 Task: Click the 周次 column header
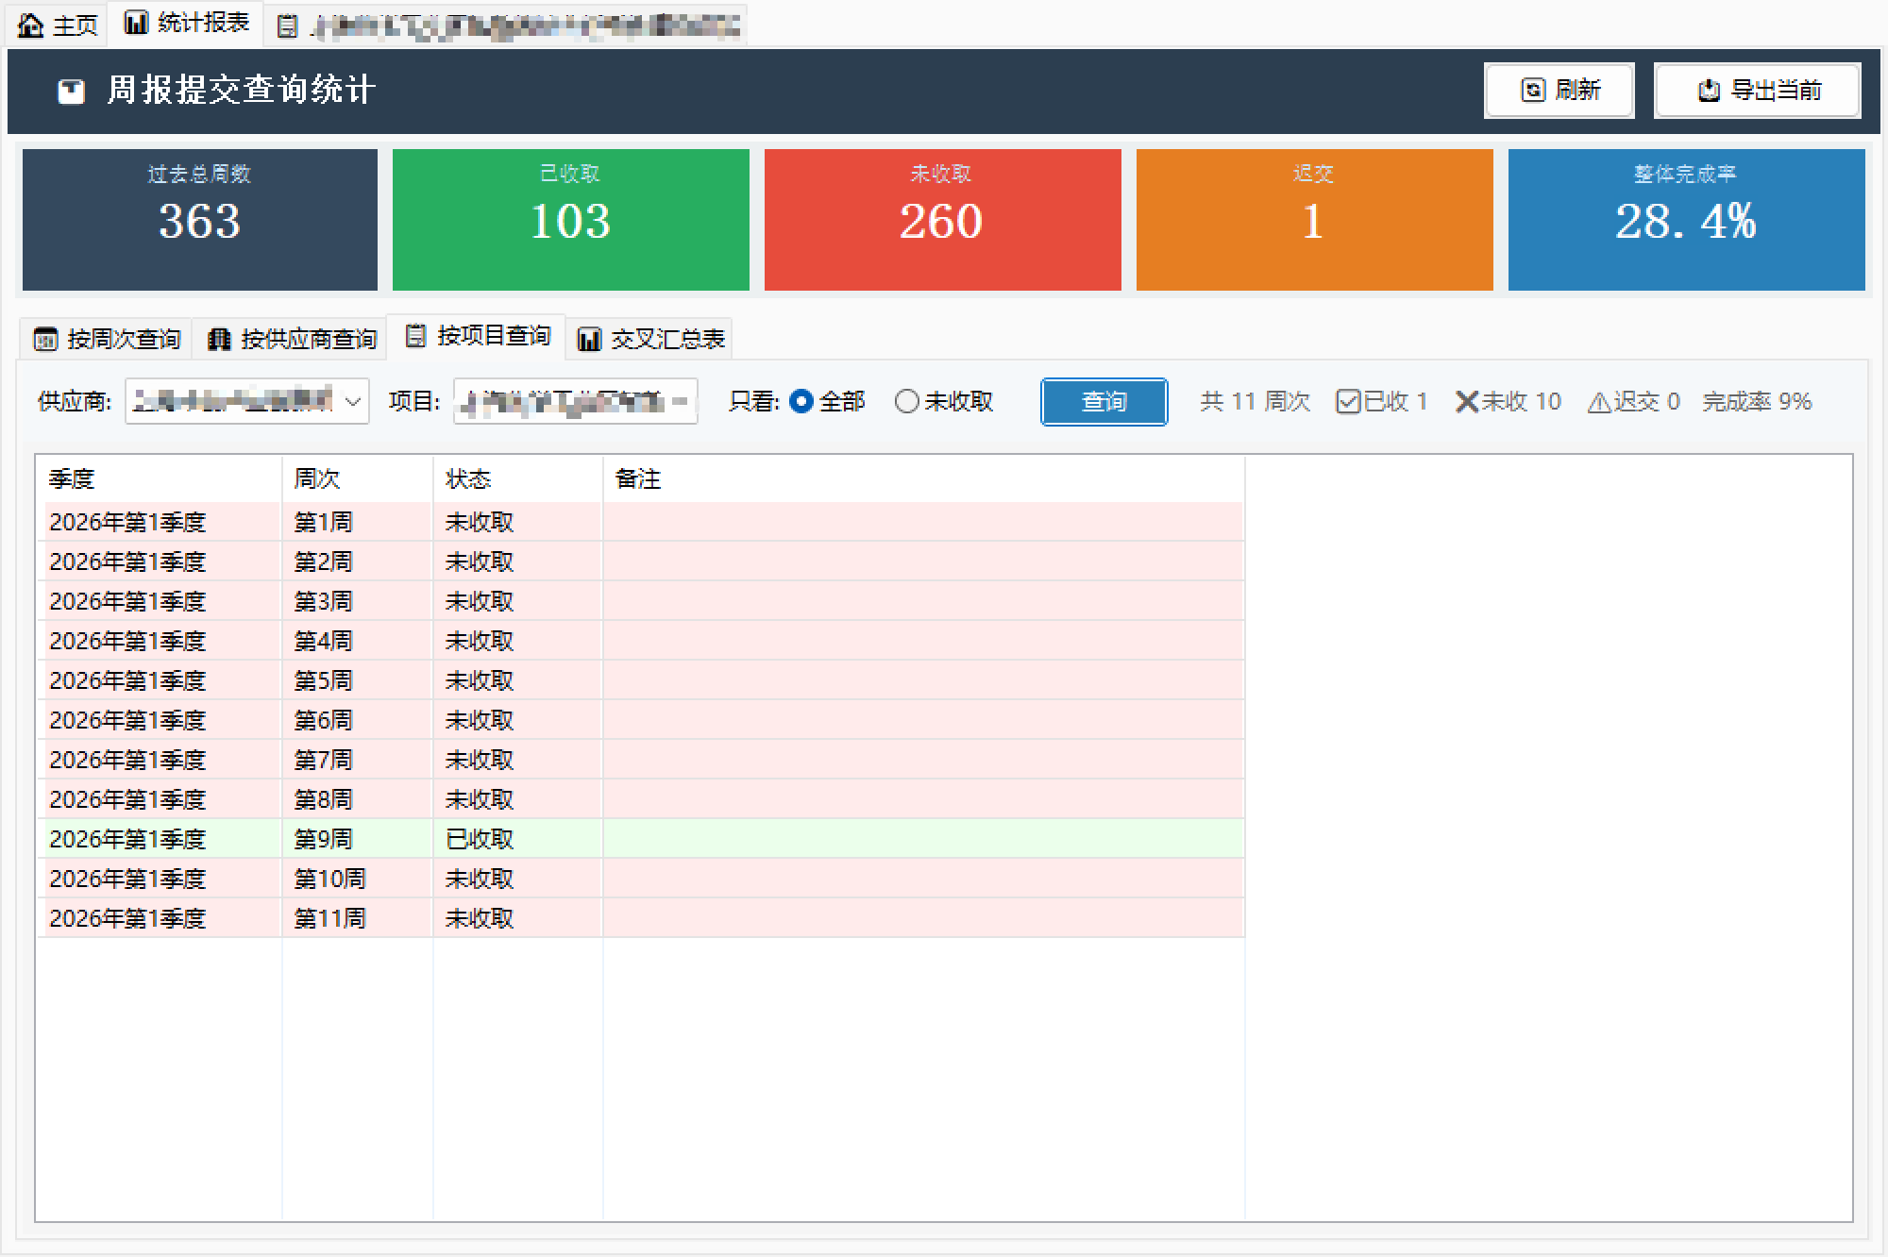(317, 479)
